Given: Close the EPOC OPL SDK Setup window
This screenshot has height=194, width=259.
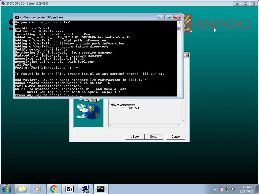Looking at the screenshot, I should coord(254,3).
